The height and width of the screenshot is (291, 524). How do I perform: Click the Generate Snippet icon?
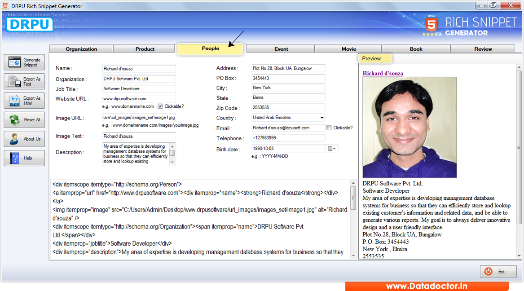tap(14, 62)
